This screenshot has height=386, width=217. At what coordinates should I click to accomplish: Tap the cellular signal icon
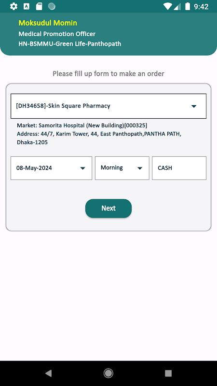pyautogui.click(x=177, y=6)
